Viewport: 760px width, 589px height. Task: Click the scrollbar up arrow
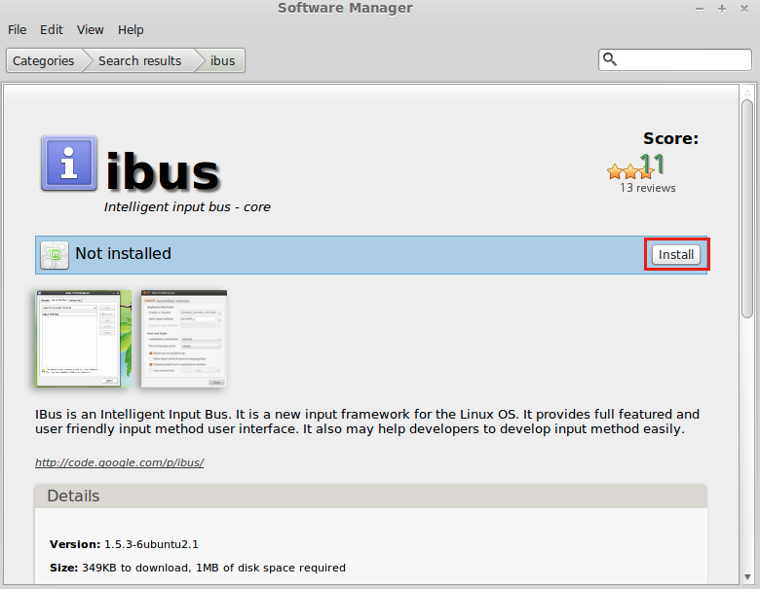click(x=747, y=92)
